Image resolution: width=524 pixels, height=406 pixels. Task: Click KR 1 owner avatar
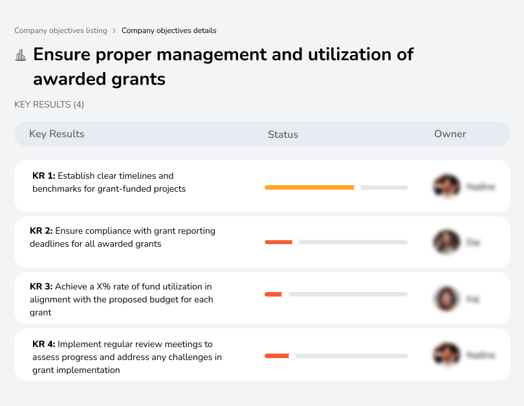pos(446,186)
